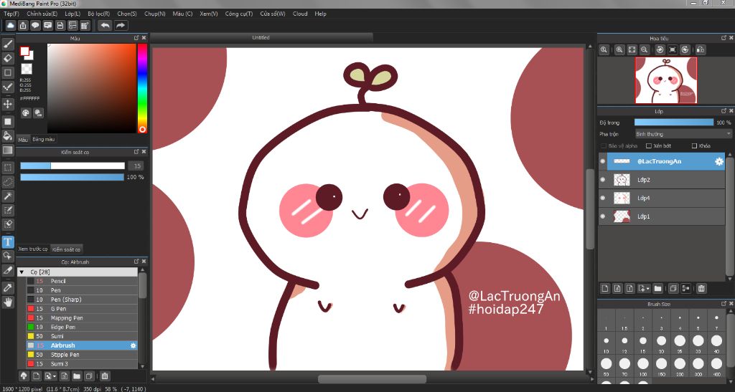Click the Redo arrow button
The height and width of the screenshot is (392, 735).
pyautogui.click(x=121, y=25)
